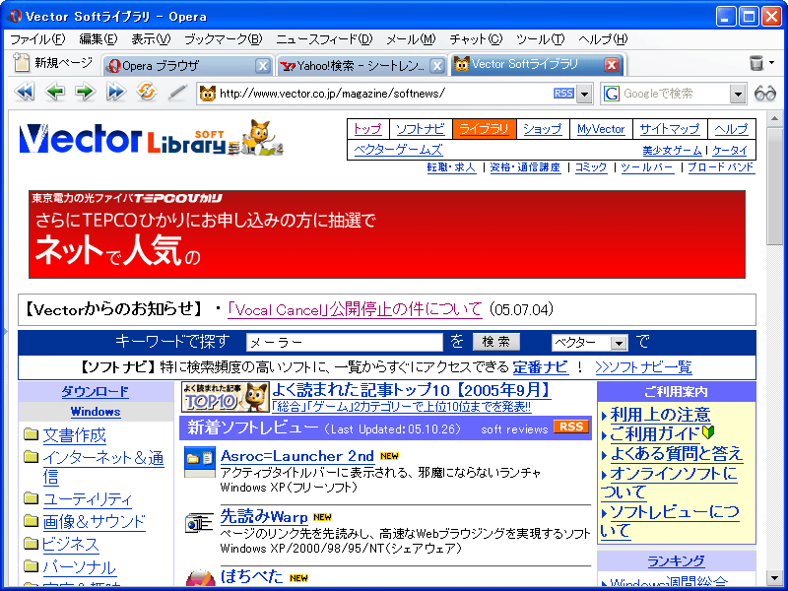Click the vertical scrollbar up arrow
788x591 pixels.
[774, 118]
